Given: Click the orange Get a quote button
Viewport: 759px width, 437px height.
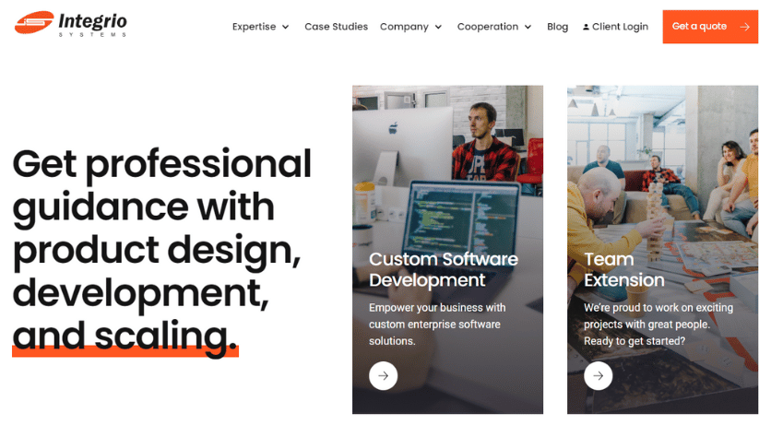Looking at the screenshot, I should click(x=711, y=27).
